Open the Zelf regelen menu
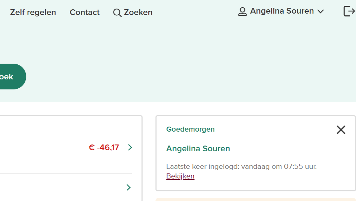This screenshot has width=356, height=201. point(33,13)
